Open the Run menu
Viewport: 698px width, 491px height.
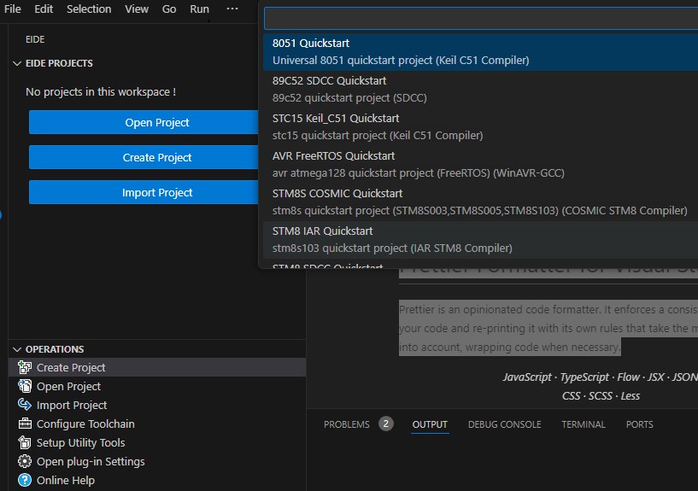[199, 9]
